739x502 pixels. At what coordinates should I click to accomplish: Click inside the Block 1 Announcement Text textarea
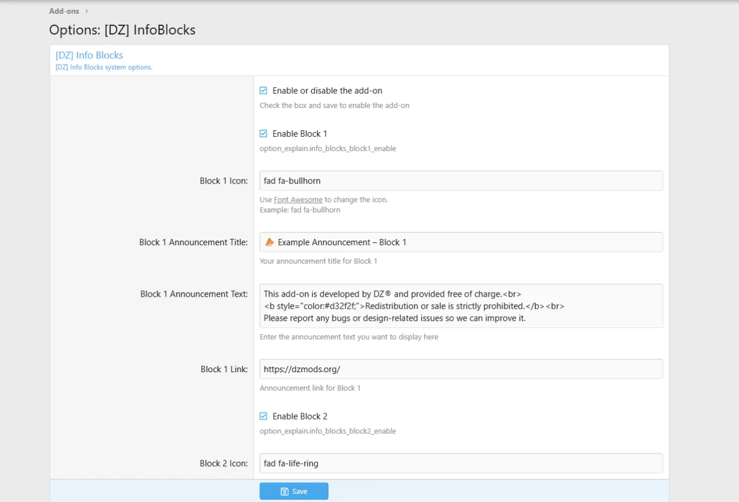(x=461, y=306)
